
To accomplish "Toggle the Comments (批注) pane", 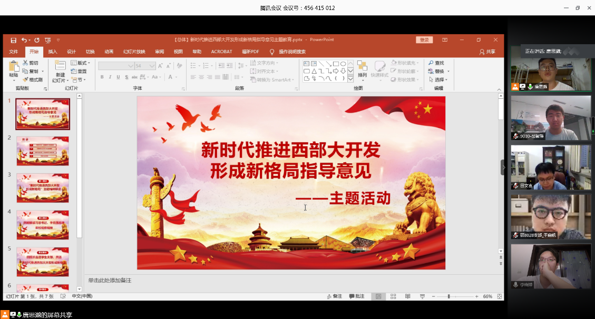I will [356, 296].
